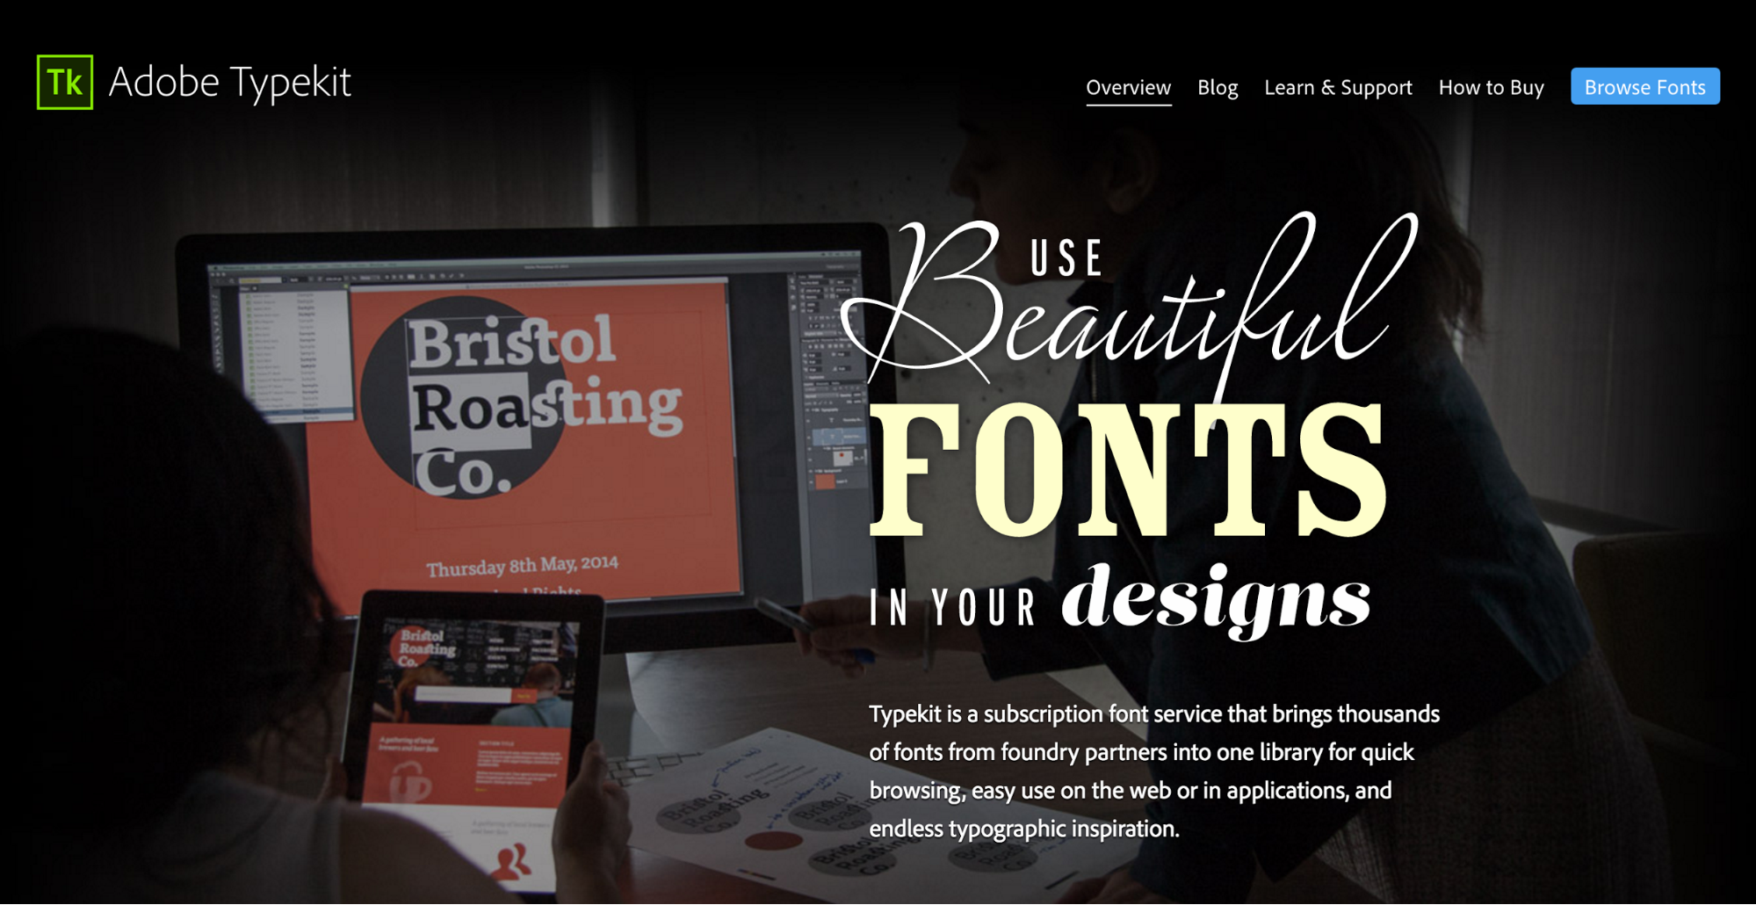Image resolution: width=1756 pixels, height=905 pixels.
Task: Click the IN YOUR headline text
Action: [x=953, y=608]
